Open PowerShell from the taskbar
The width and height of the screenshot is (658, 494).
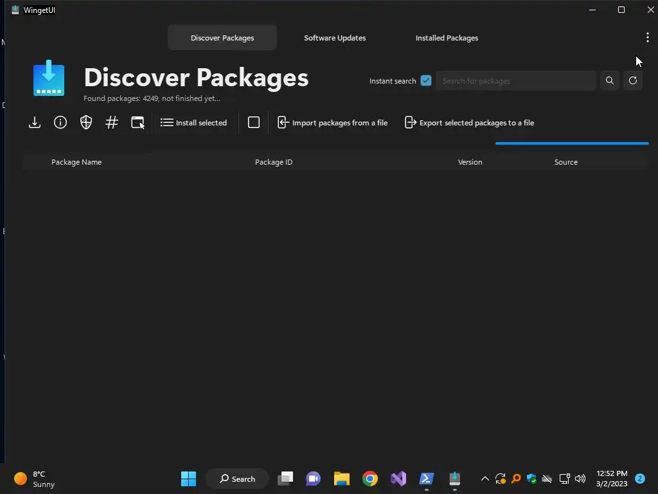427,479
